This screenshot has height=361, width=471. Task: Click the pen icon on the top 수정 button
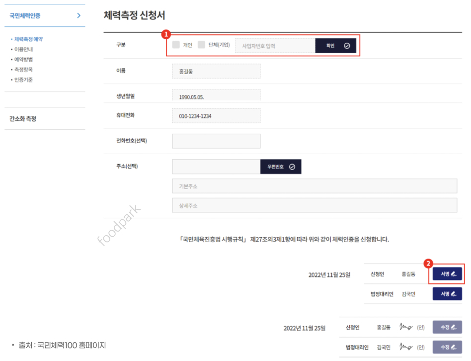(x=455, y=327)
